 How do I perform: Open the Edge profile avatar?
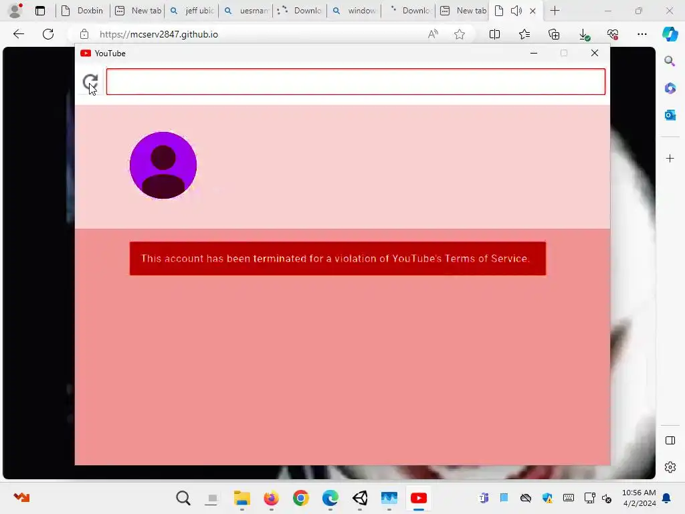click(x=15, y=11)
